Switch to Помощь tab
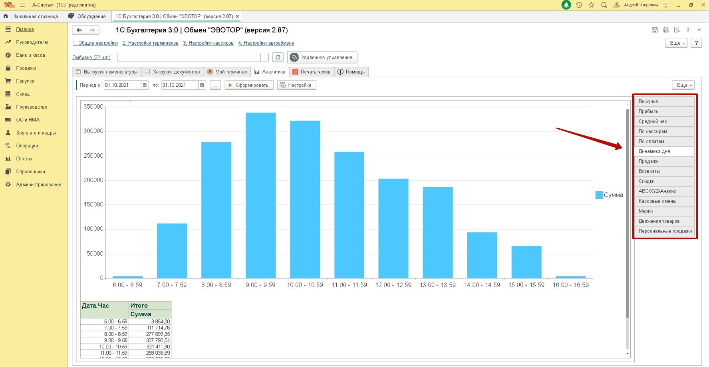This screenshot has height=367, width=709. click(351, 72)
